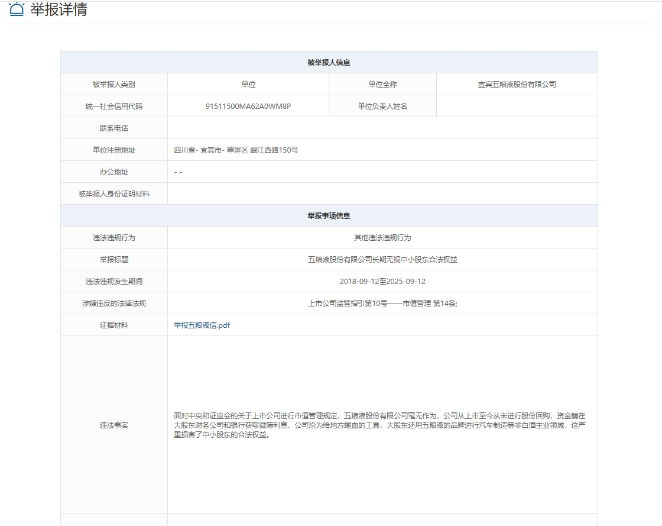The width and height of the screenshot is (662, 526).
Task: Click the 违法违规发生期间 label
Action: tap(114, 282)
